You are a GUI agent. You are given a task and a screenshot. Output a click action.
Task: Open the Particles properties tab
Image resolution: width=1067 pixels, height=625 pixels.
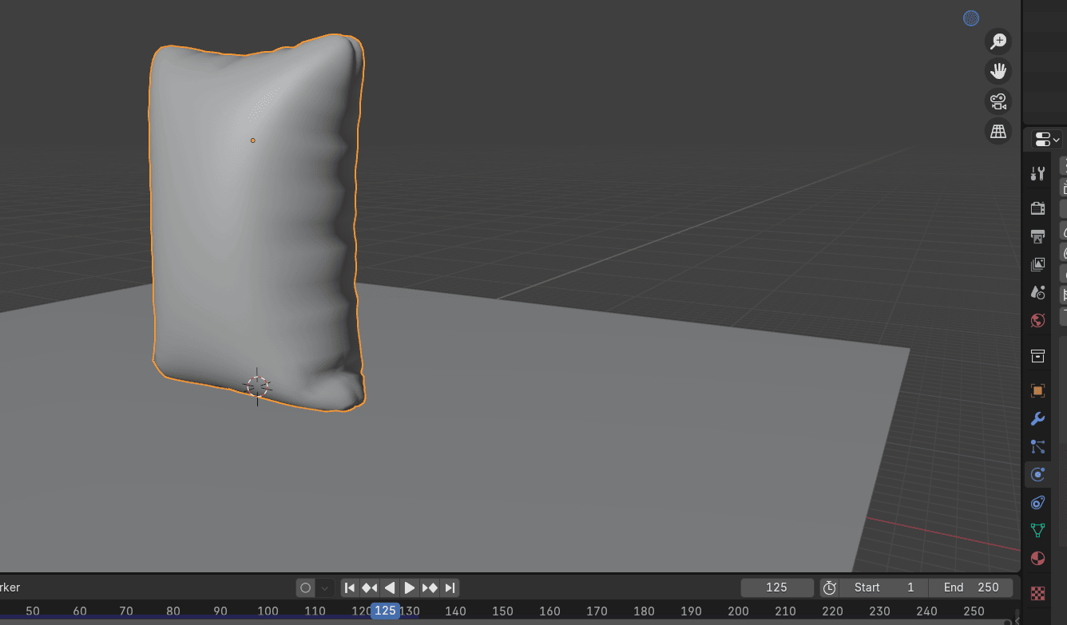tap(1037, 447)
